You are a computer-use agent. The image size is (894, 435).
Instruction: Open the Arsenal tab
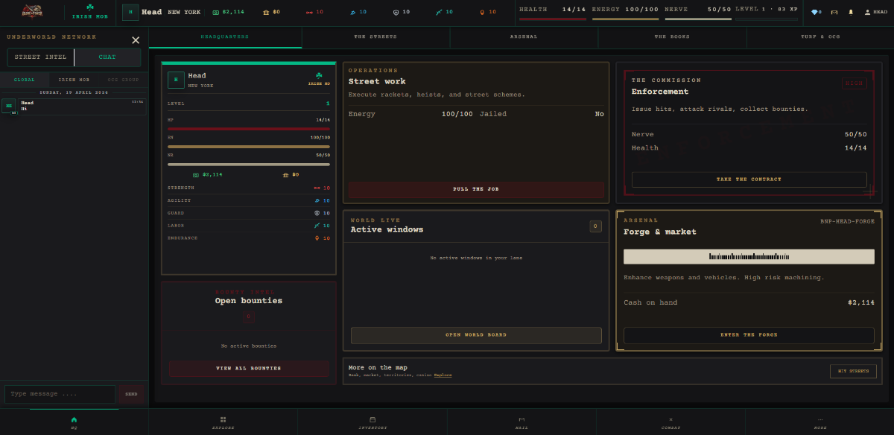coord(524,36)
